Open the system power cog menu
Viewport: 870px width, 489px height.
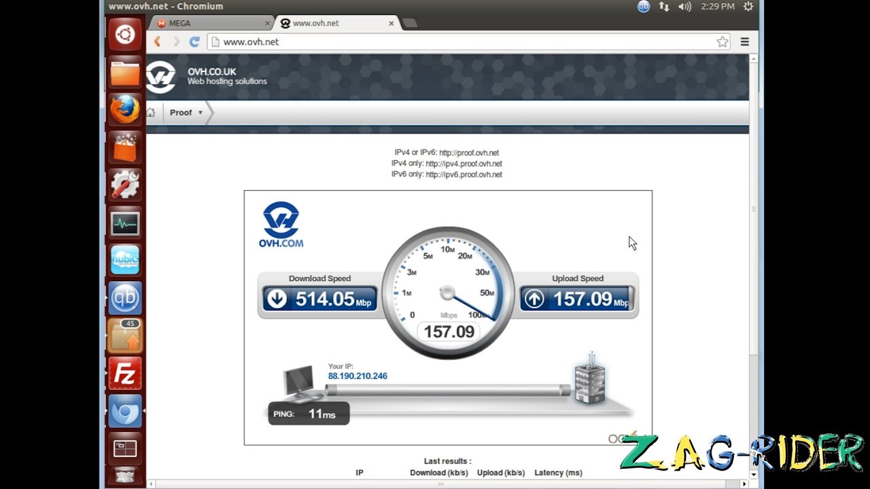748,7
